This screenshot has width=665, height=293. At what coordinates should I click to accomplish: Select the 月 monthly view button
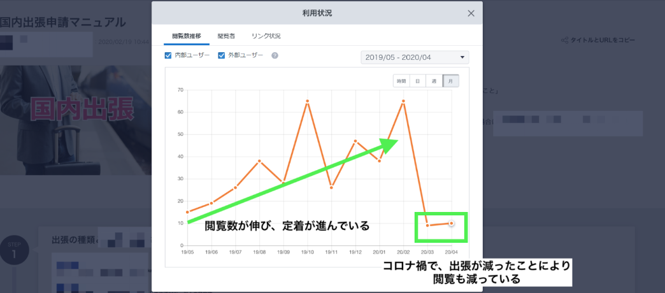point(450,81)
